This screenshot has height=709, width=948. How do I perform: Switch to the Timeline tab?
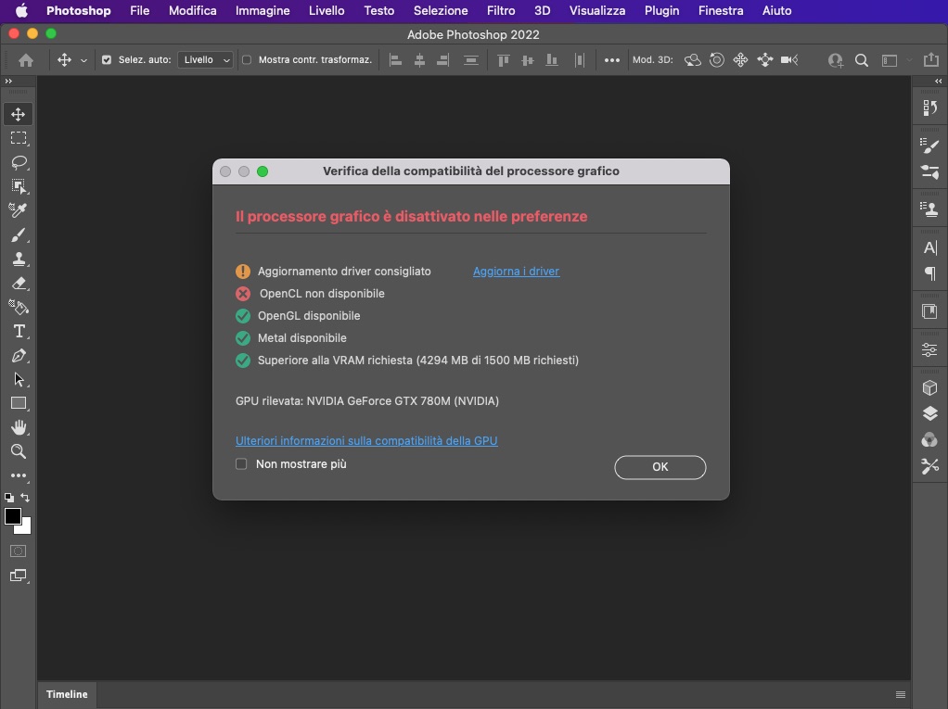67,694
